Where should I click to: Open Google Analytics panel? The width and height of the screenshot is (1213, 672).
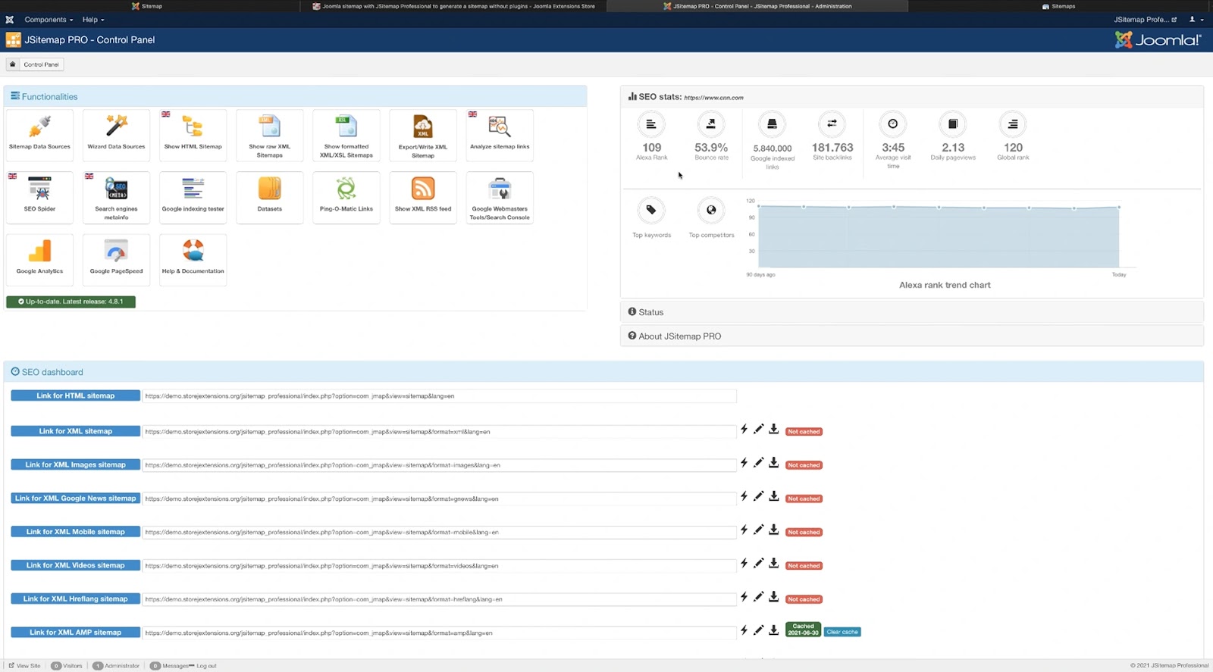(x=39, y=258)
